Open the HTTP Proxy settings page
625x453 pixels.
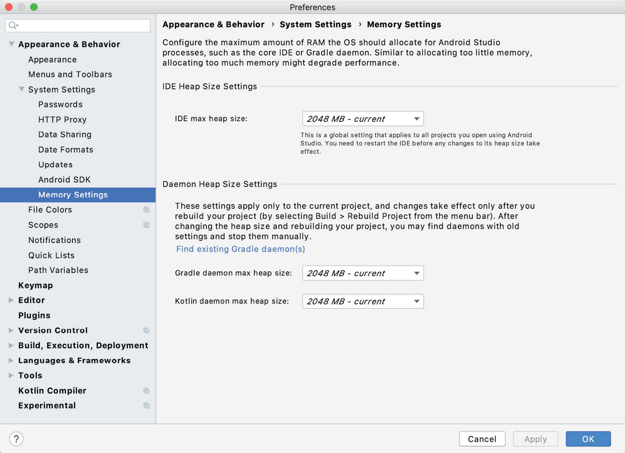62,120
